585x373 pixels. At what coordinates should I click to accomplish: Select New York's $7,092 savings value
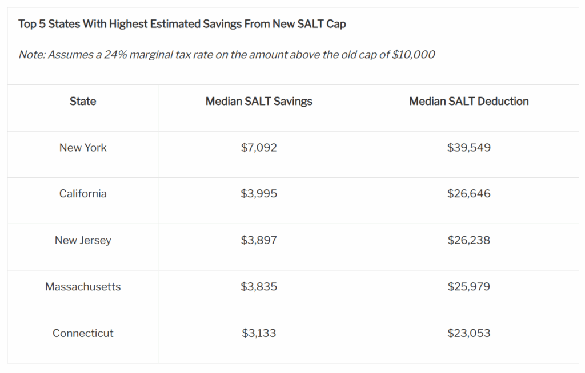tap(259, 148)
